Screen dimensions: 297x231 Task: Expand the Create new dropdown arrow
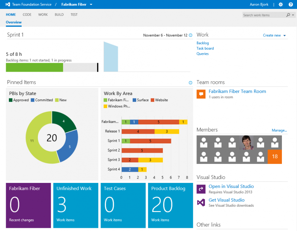click(285, 36)
